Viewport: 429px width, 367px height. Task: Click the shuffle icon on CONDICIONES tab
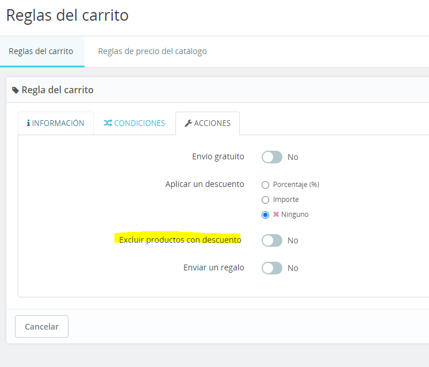tap(108, 123)
